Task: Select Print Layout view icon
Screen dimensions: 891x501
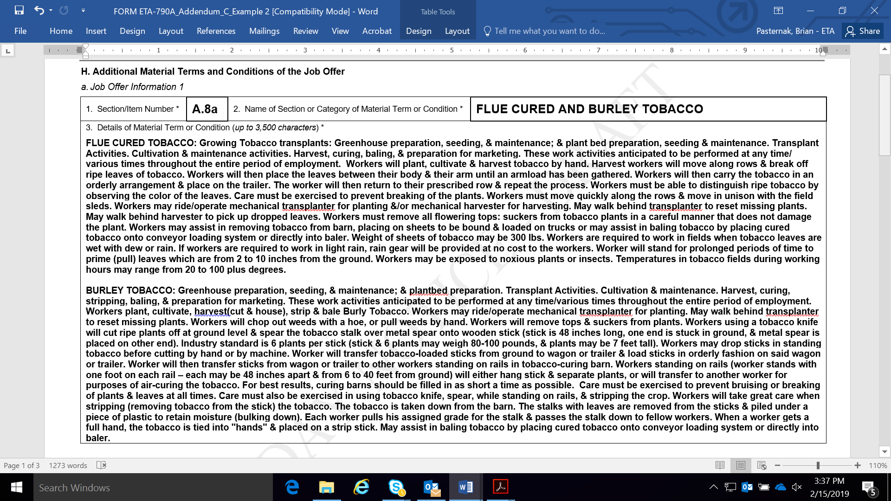Action: pyautogui.click(x=741, y=465)
